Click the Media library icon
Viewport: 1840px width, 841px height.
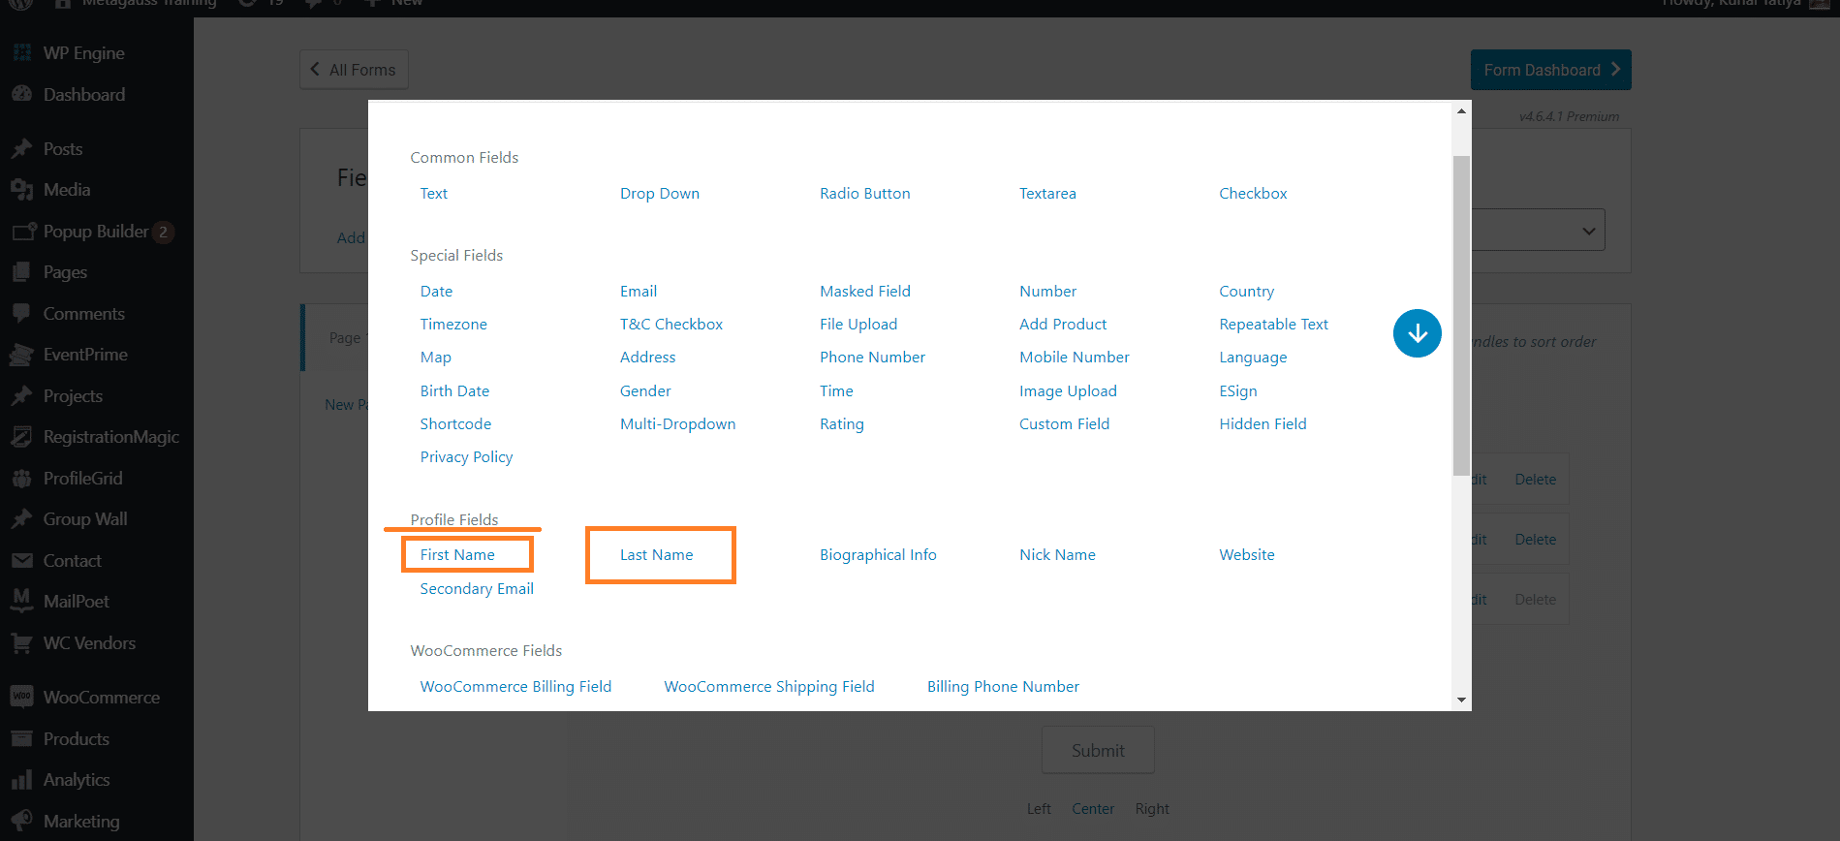point(21,190)
